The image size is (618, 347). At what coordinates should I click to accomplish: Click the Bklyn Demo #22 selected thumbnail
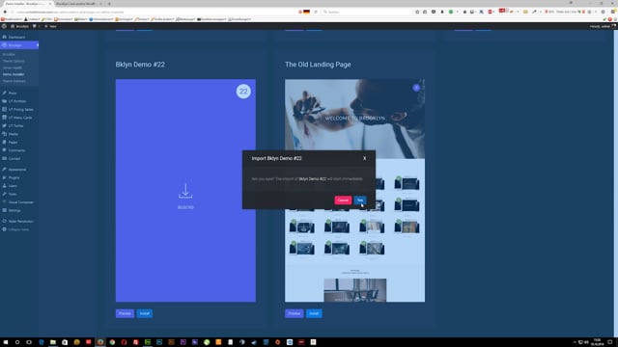pos(185,191)
